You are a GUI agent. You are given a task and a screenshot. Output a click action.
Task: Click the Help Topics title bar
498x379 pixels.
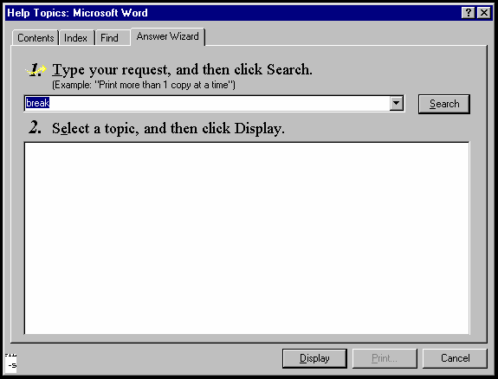[232, 13]
